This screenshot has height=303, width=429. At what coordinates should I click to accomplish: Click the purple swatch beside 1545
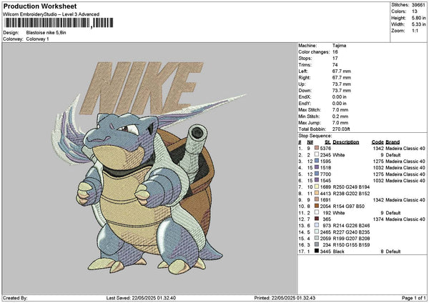click(x=317, y=180)
